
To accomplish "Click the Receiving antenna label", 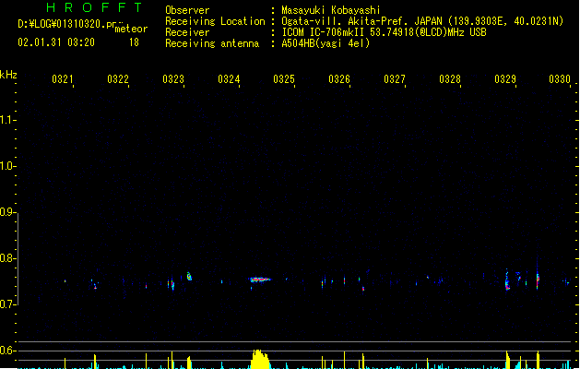I will coord(212,43).
